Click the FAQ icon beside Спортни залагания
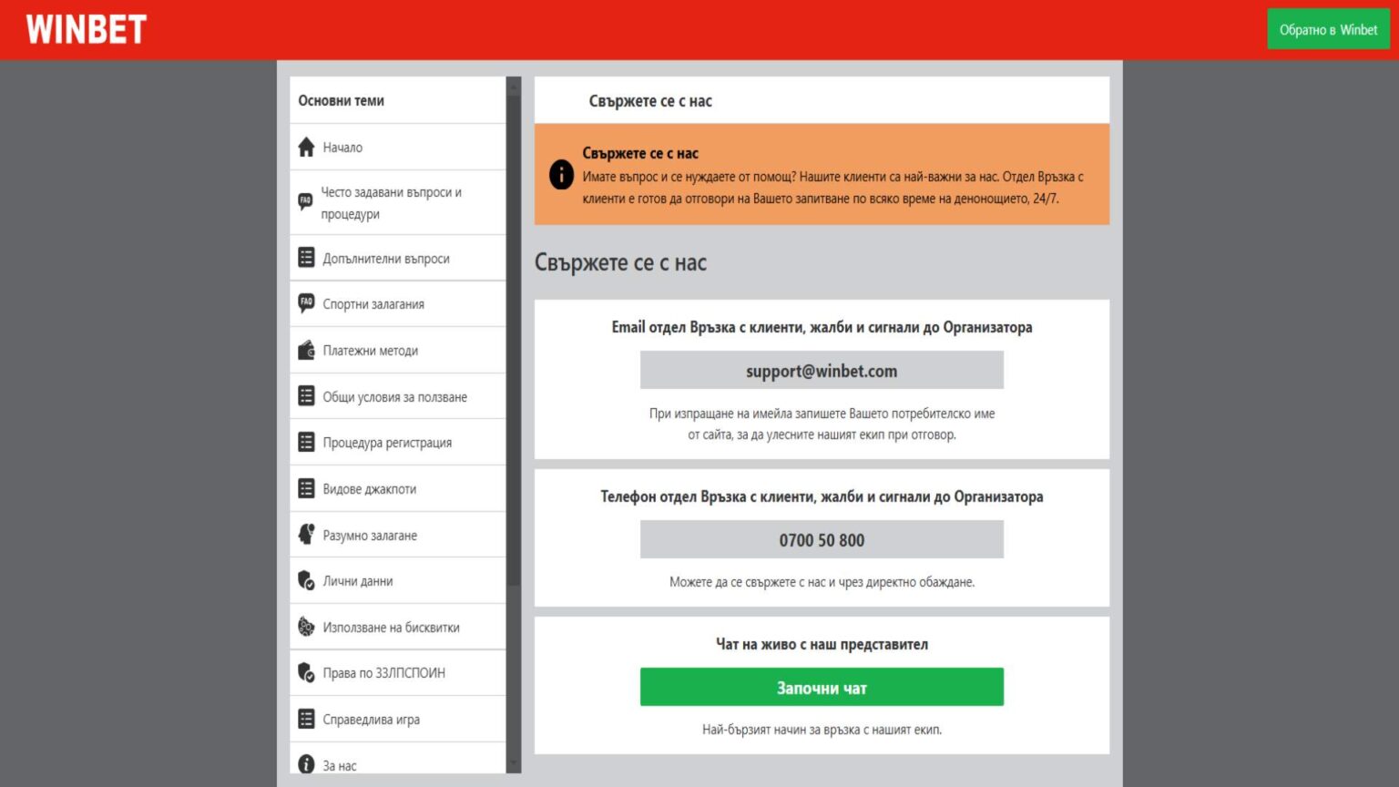This screenshot has width=1399, height=787. [306, 303]
